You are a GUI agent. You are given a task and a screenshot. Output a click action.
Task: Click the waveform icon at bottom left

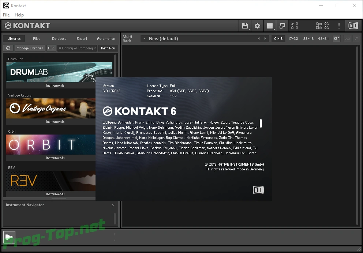pos(9,237)
